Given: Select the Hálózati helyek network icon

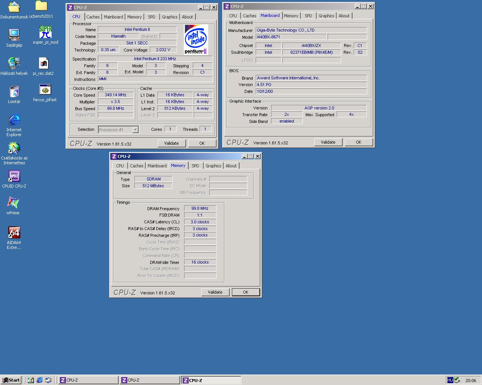Looking at the screenshot, I should [14, 63].
